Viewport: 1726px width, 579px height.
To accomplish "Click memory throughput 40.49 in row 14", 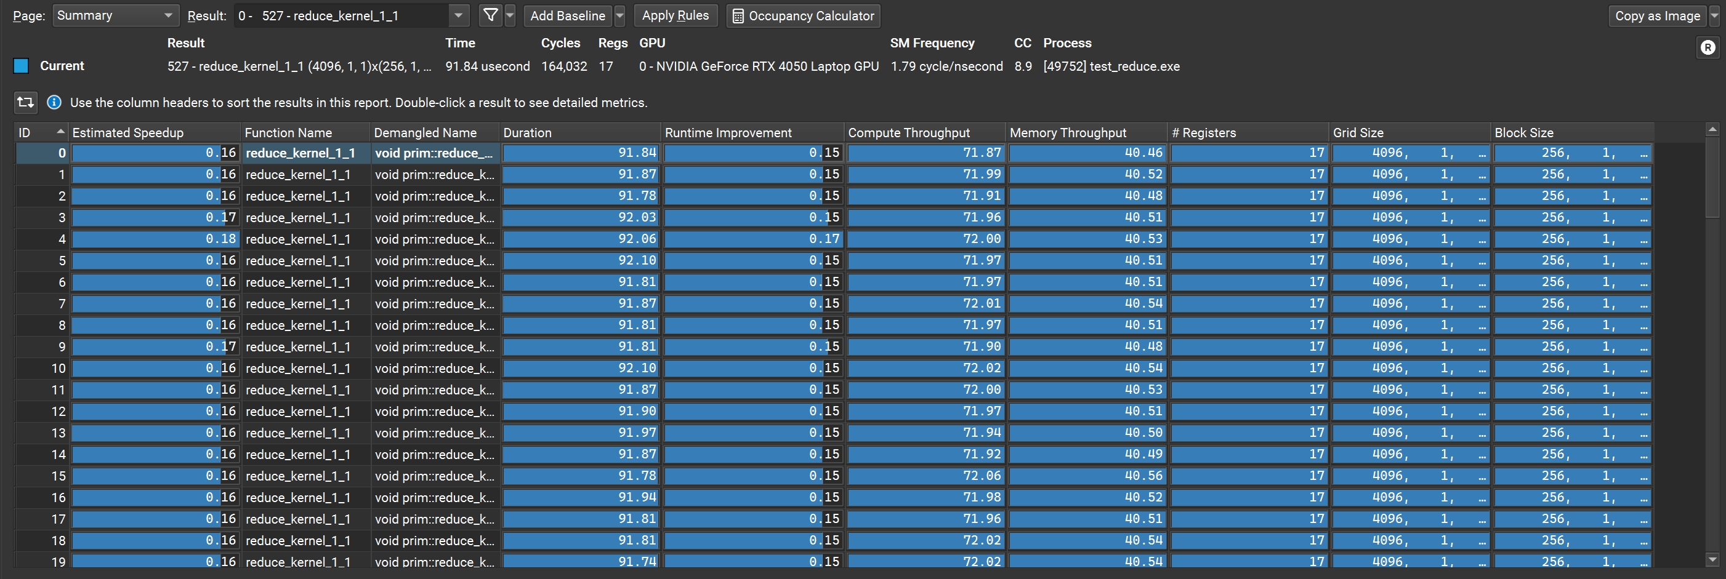I will click(1087, 455).
